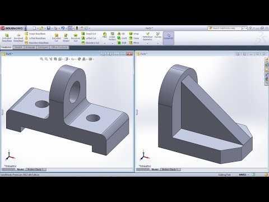
Task: Select the Draft feature
Action: (x=122, y=38)
